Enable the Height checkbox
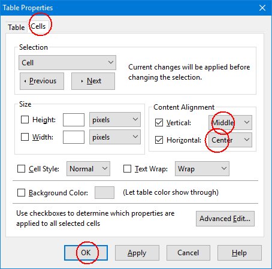272x269 pixels. [25, 120]
